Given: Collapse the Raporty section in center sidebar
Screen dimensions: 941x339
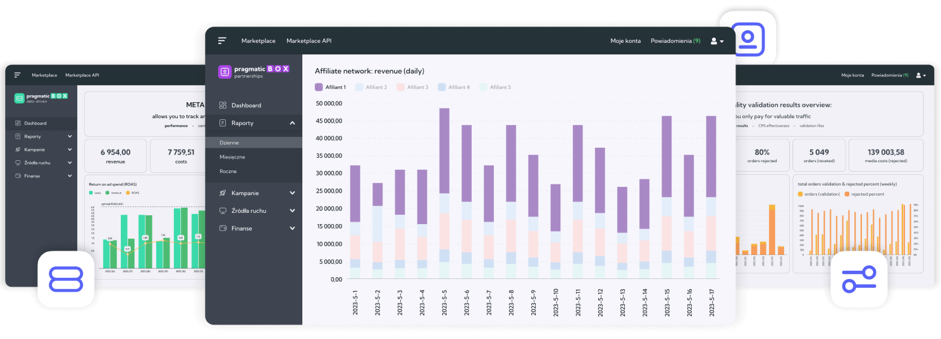Looking at the screenshot, I should click(292, 123).
